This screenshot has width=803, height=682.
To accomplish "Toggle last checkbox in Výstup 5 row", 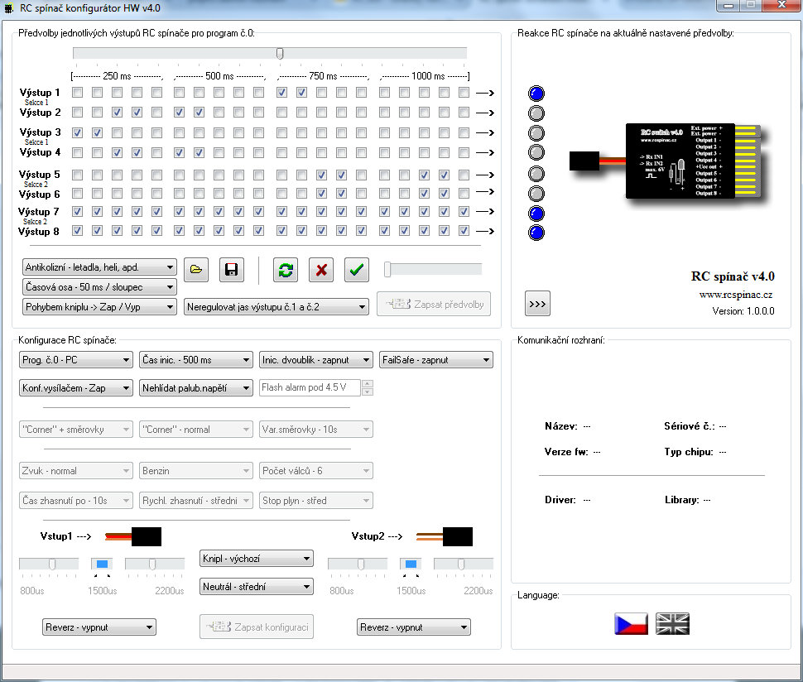I will point(464,175).
